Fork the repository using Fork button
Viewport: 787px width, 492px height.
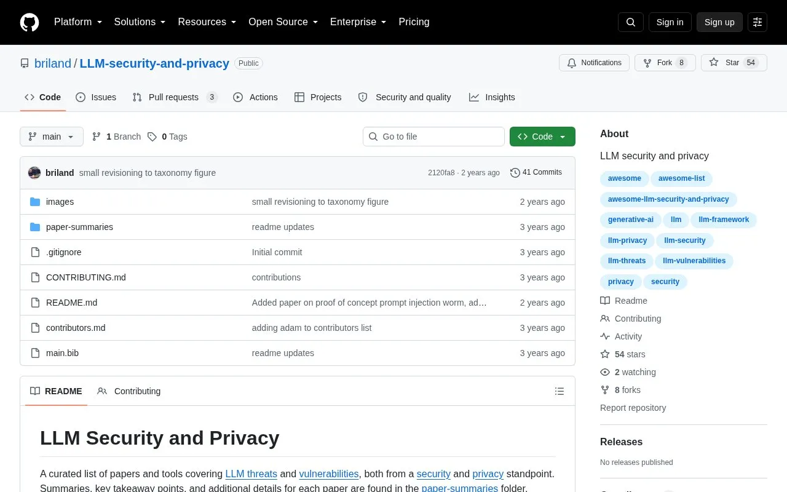tap(665, 63)
